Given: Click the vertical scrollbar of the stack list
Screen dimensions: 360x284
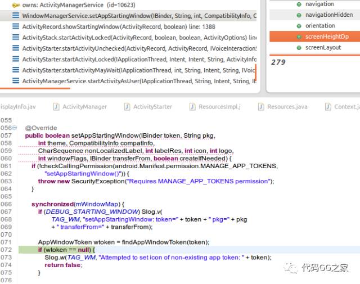Looking at the screenshot, I should point(255,71).
